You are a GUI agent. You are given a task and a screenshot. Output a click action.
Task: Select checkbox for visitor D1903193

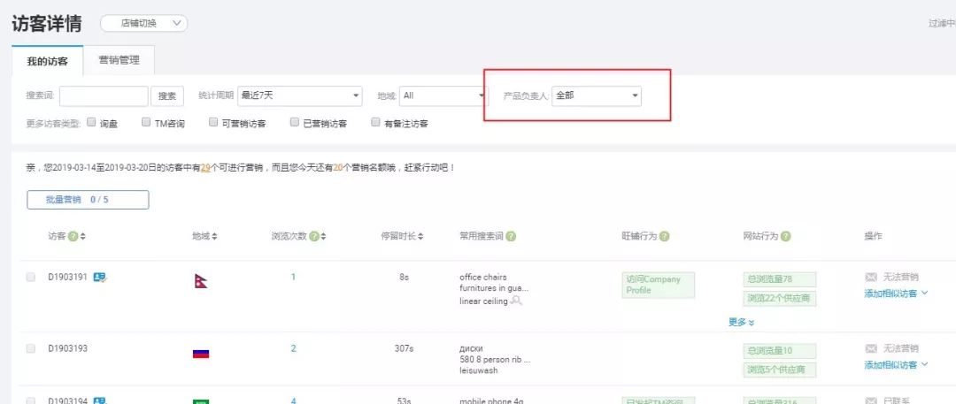30,348
